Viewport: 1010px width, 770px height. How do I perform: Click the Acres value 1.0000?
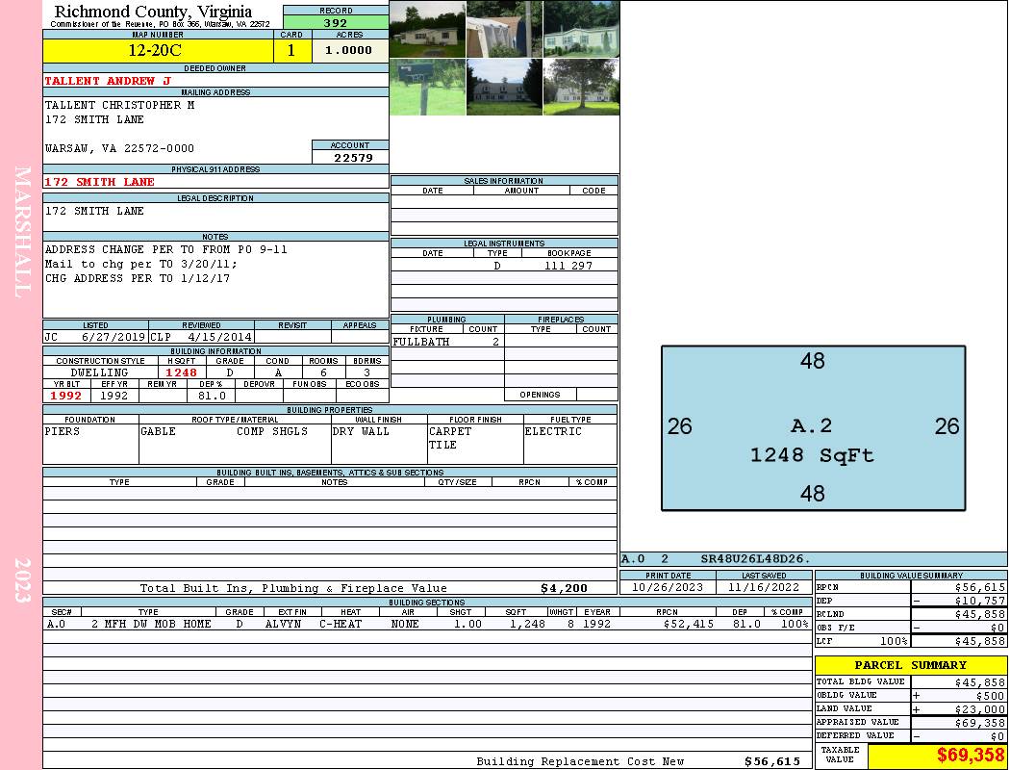(349, 51)
